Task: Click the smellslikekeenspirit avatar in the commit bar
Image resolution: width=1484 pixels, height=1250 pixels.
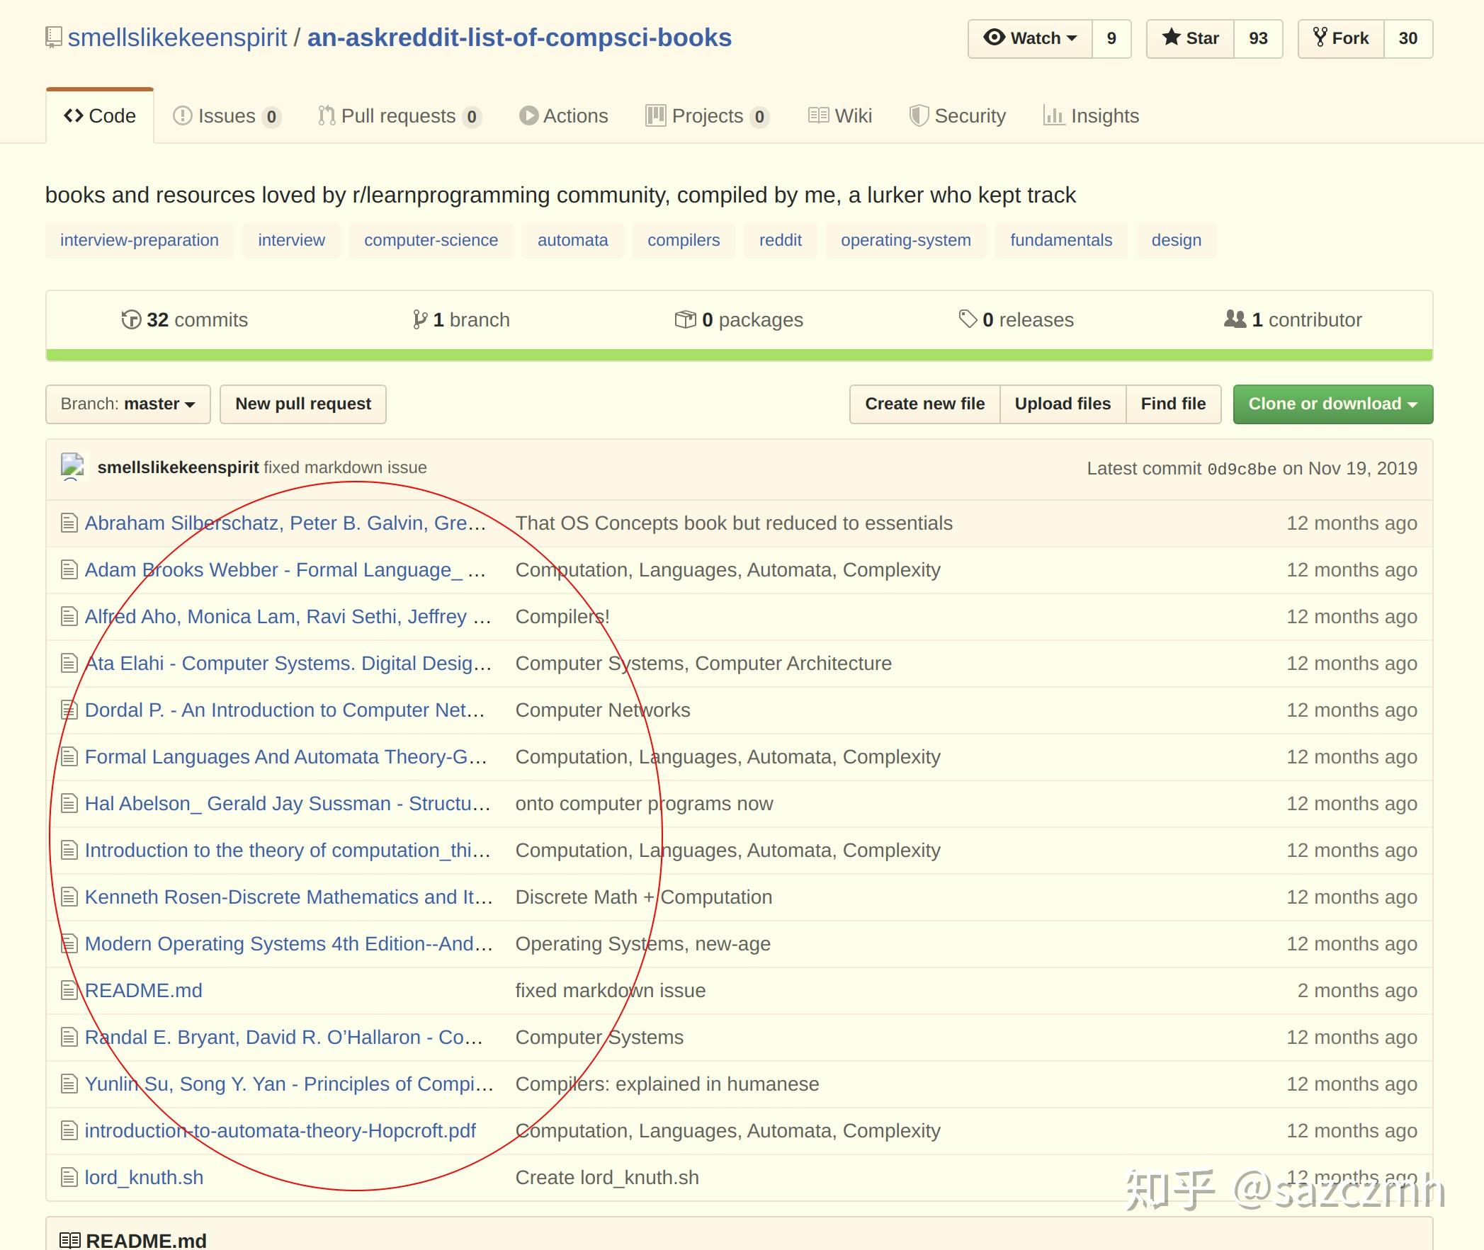Action: click(x=73, y=467)
